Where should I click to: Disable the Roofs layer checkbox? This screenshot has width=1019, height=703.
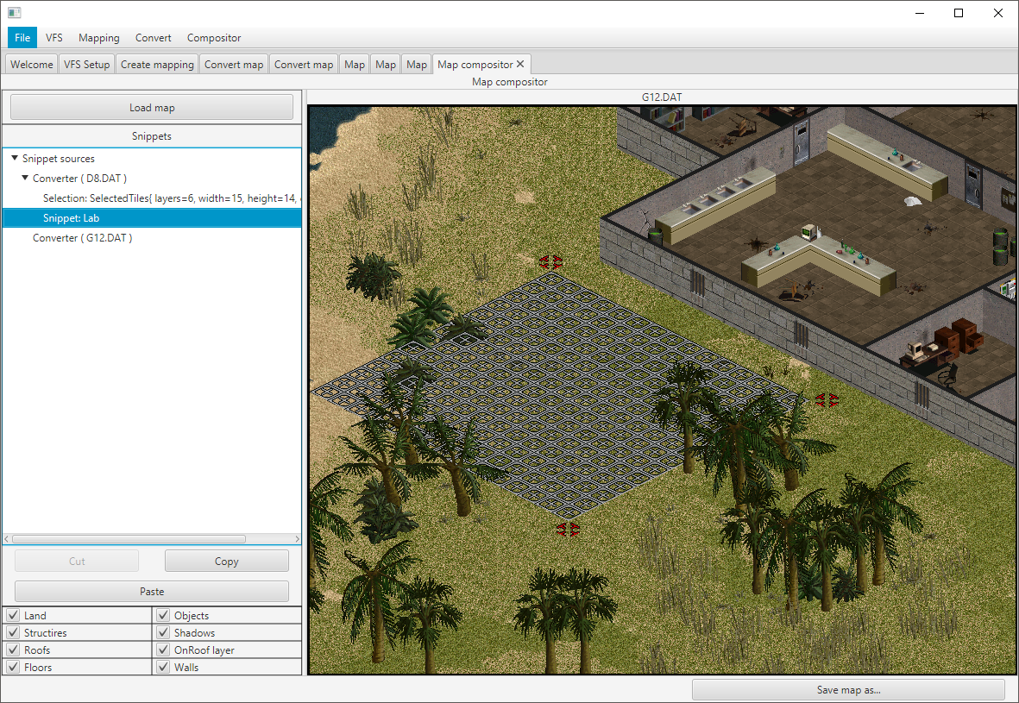[13, 649]
